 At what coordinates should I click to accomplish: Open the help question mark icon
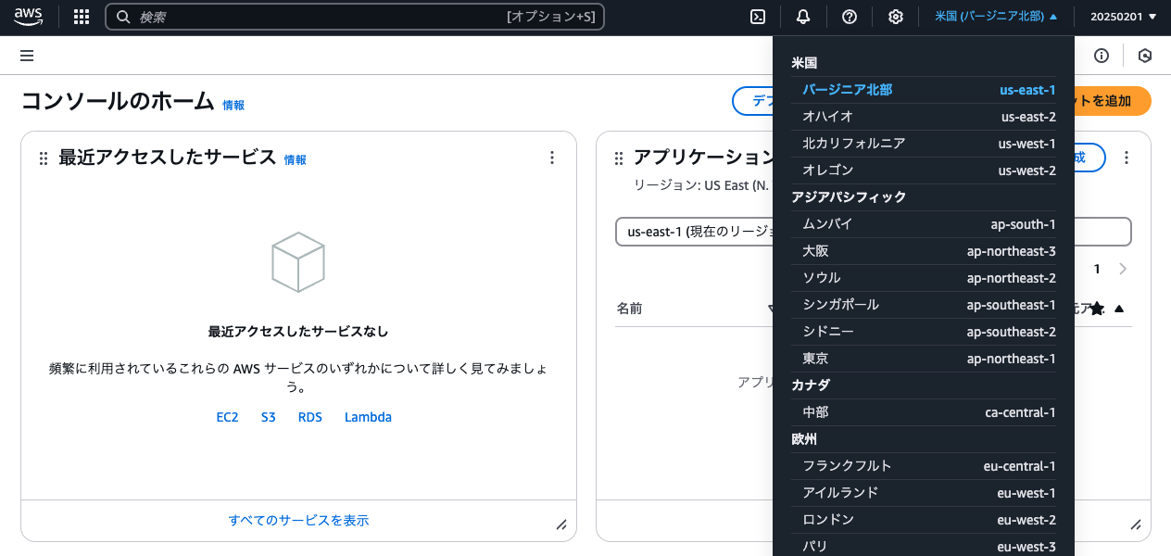point(849,16)
